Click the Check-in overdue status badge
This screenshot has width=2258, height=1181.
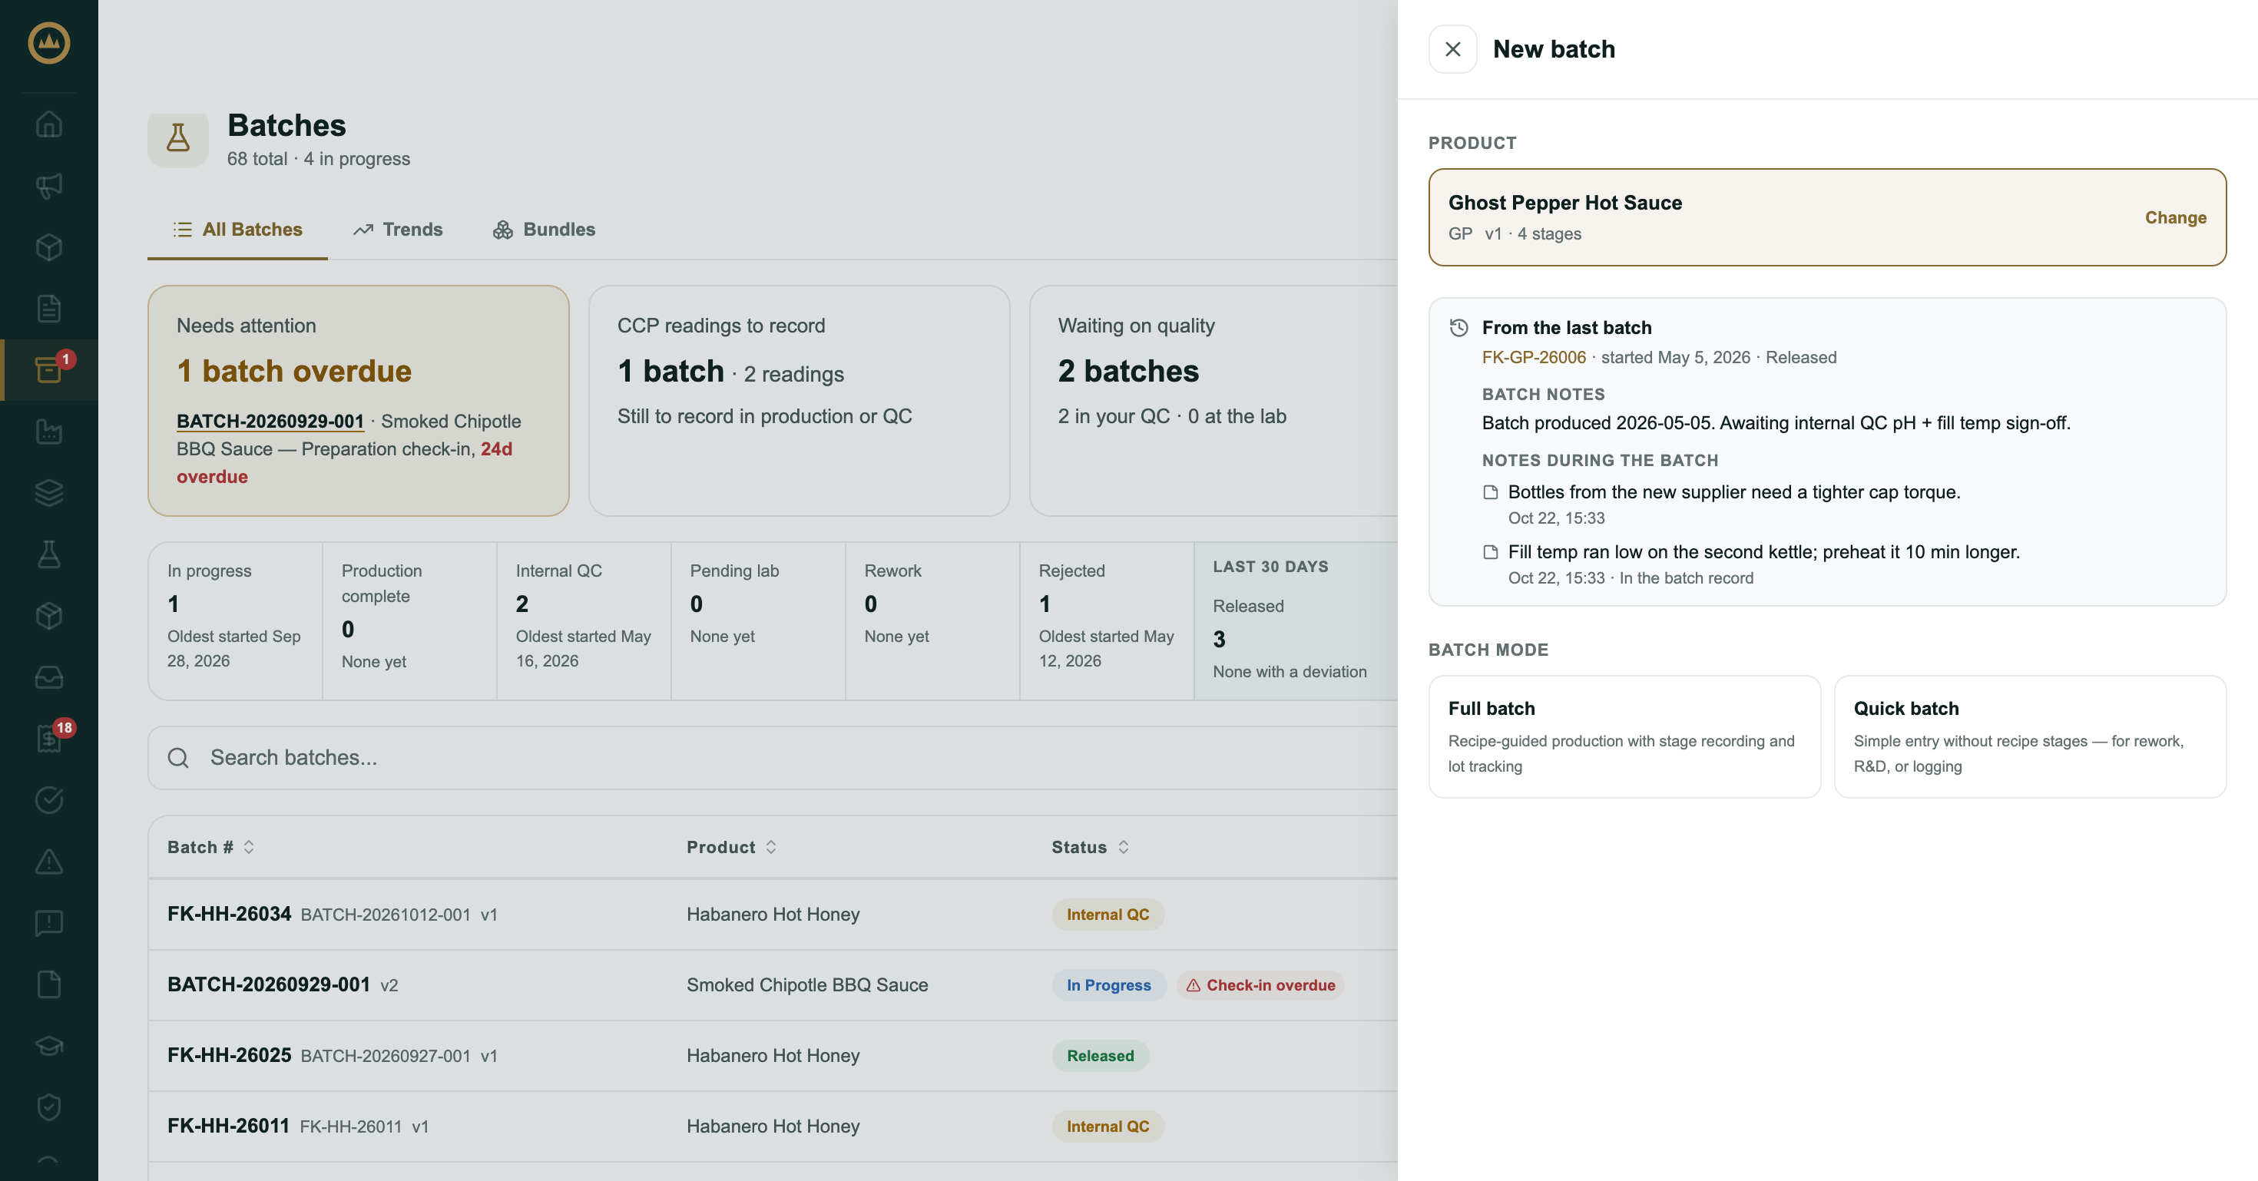1260,984
